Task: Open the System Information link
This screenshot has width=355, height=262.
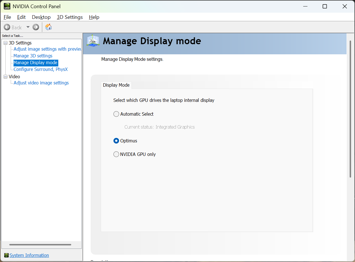Action: click(29, 255)
